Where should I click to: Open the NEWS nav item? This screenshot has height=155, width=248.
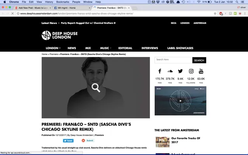point(72,48)
